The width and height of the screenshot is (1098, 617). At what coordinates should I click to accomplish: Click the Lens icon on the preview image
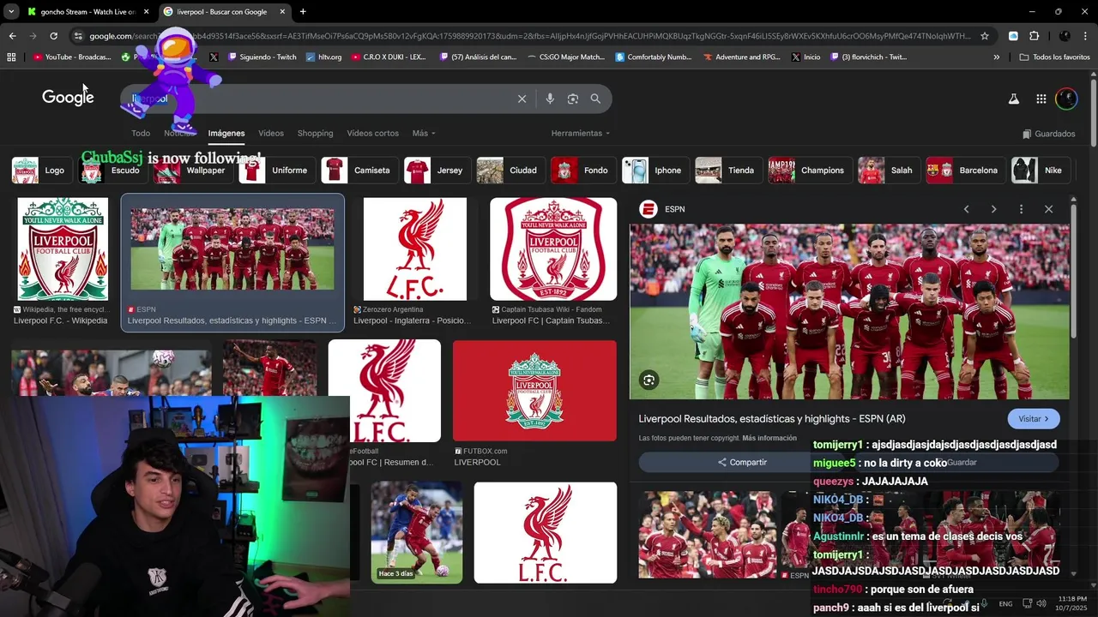point(649,380)
